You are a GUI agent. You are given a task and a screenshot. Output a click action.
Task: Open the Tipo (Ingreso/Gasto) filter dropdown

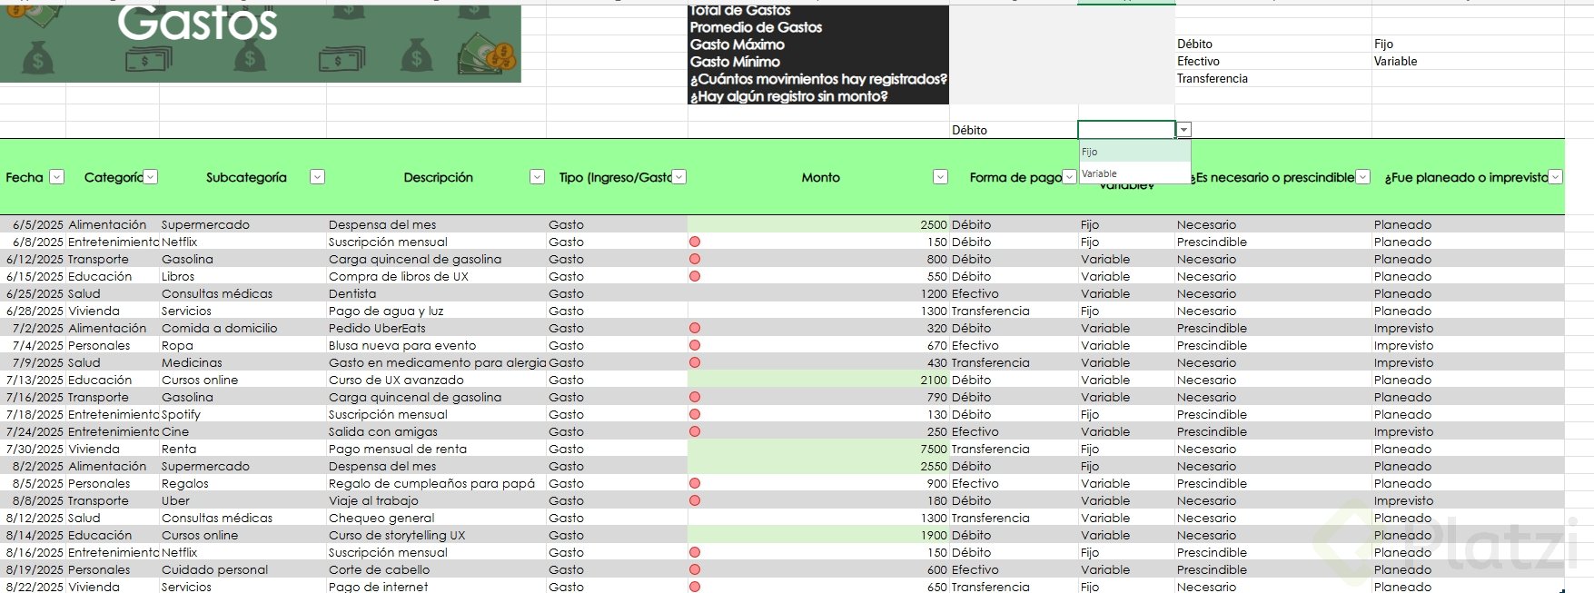(678, 177)
